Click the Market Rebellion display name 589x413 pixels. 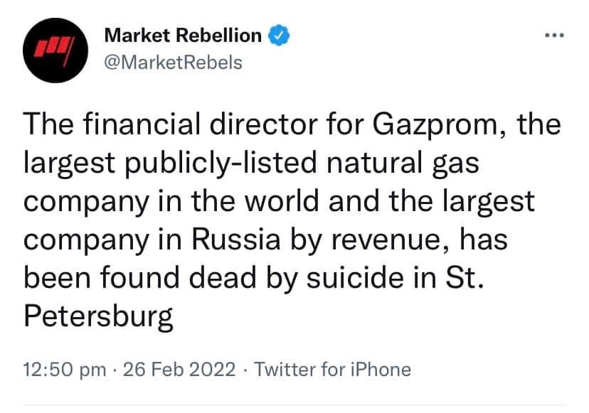183,34
